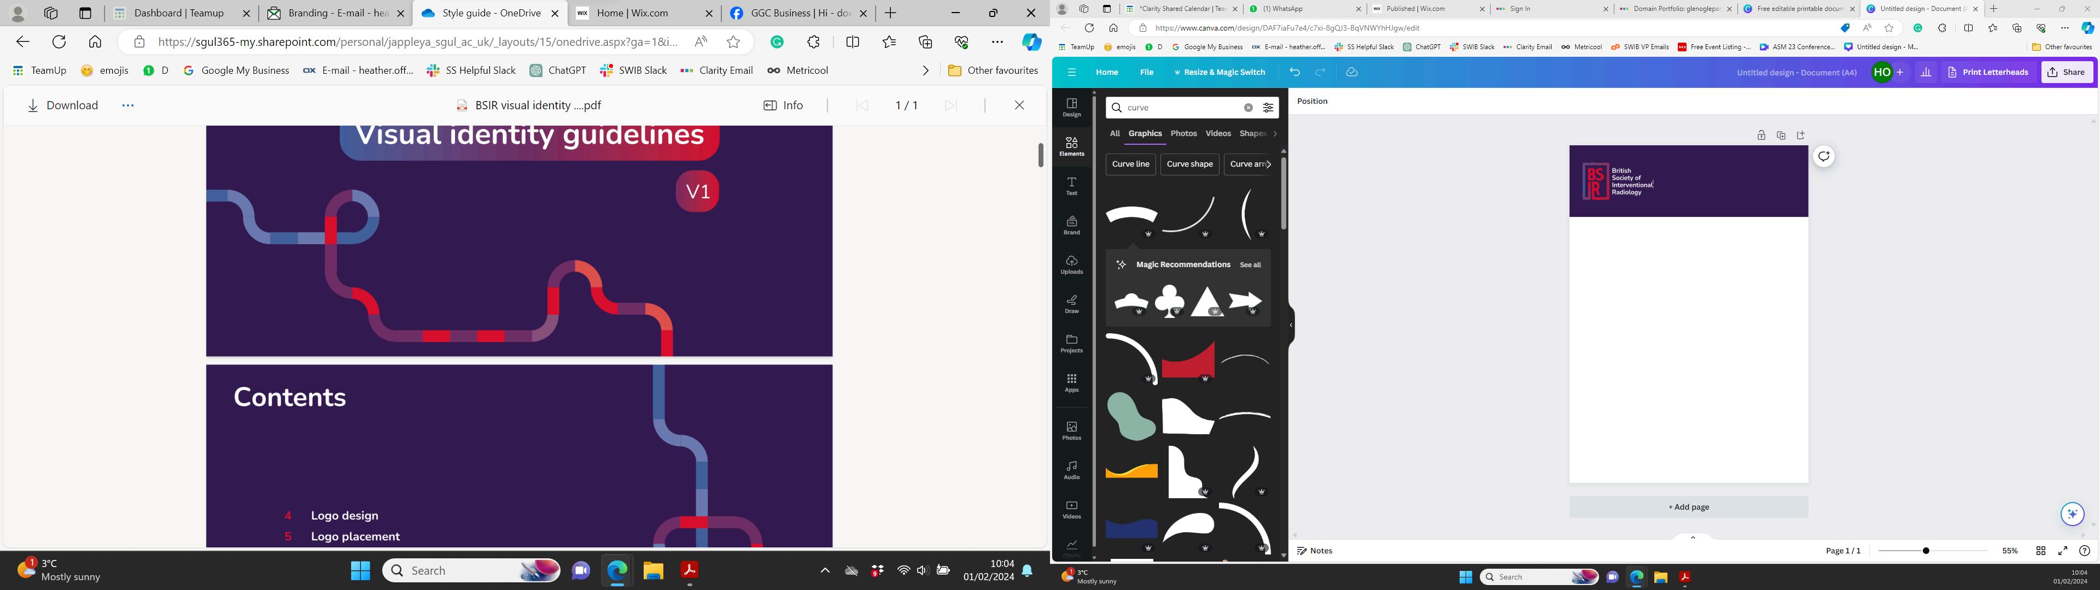Select the Draw tool in sidebar
The width and height of the screenshot is (2100, 590).
[1071, 304]
